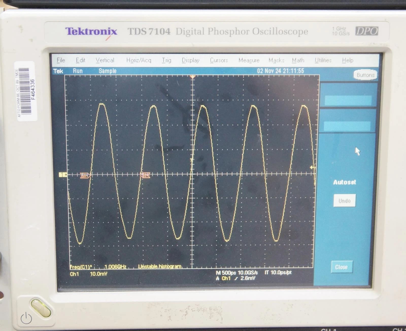The image size is (406, 331).
Task: Select the Ch1 ground reference marker
Action: pyautogui.click(x=63, y=175)
